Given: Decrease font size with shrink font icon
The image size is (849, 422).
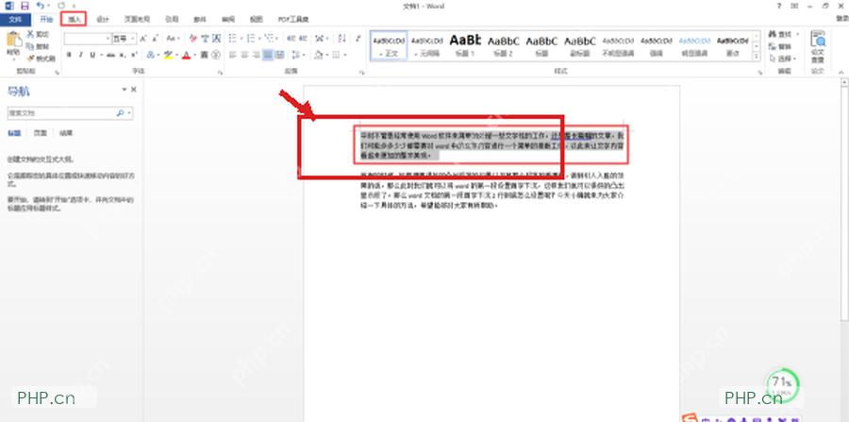Looking at the screenshot, I should (154, 39).
